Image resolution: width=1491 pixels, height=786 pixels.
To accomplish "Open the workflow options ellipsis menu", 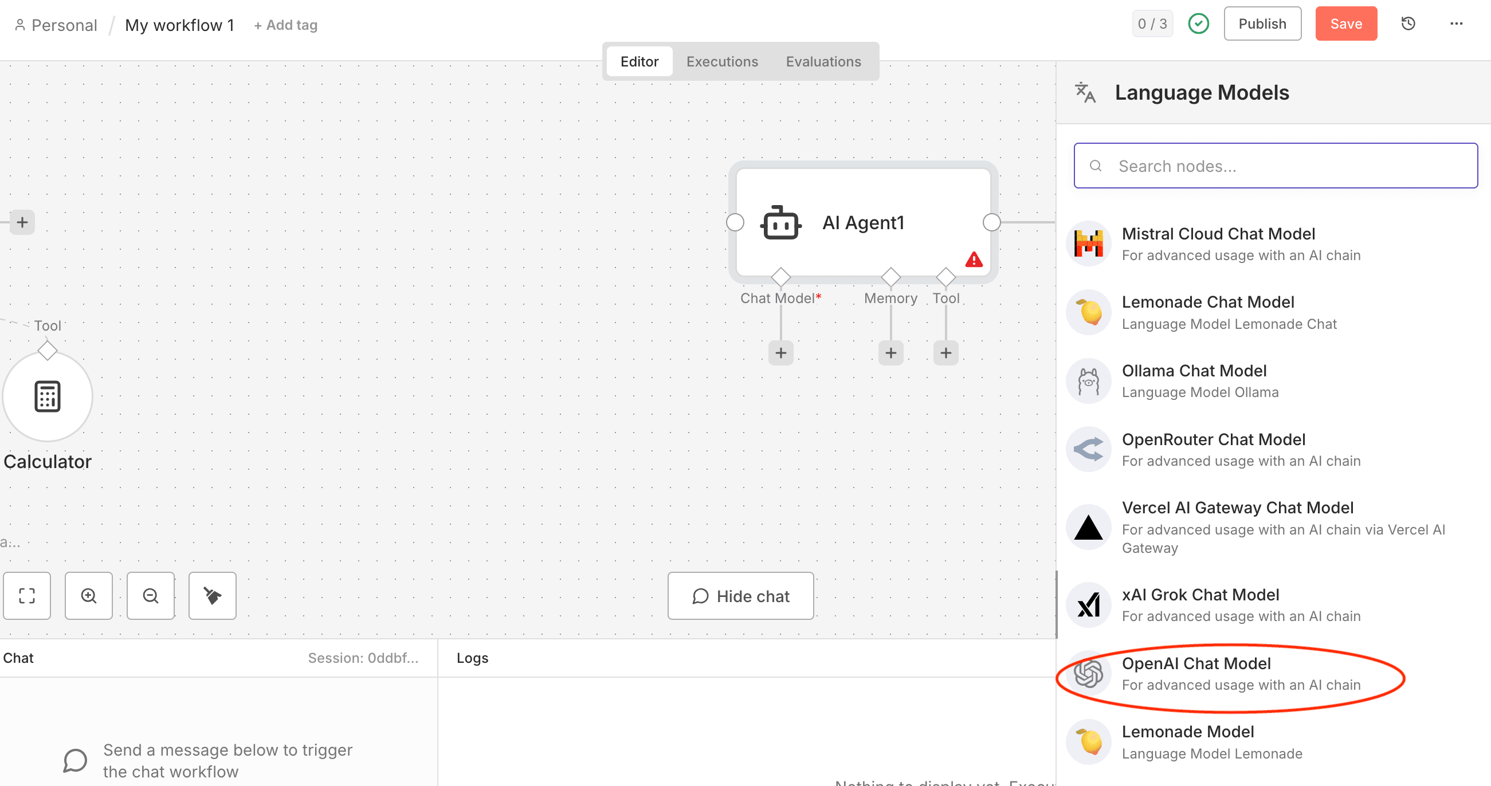I will [1457, 23].
